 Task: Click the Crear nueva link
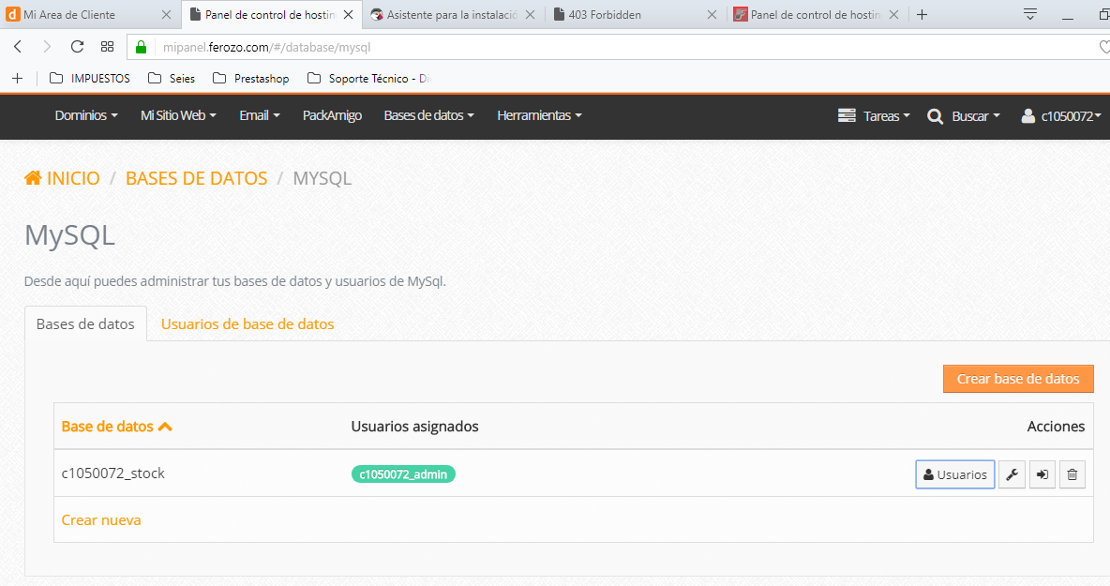[x=101, y=520]
